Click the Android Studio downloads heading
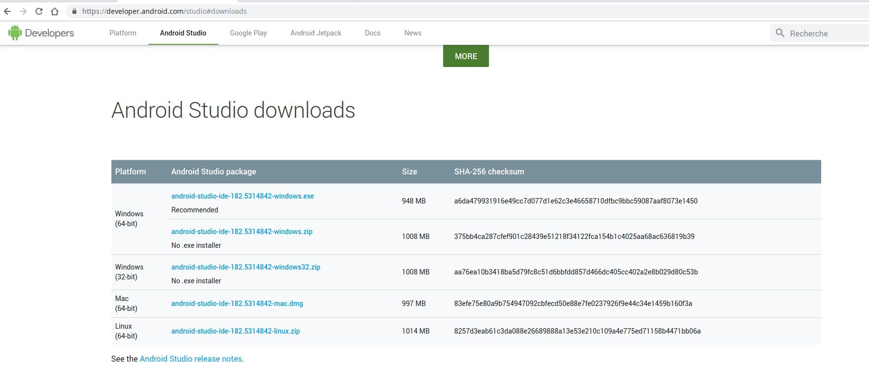The image size is (869, 372). coord(233,110)
